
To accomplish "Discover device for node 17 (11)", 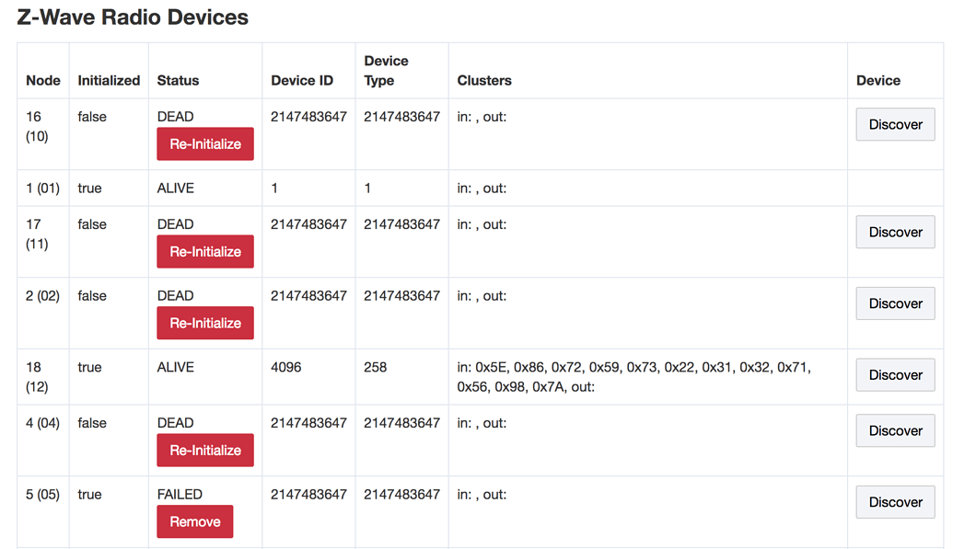I will pyautogui.click(x=895, y=232).
